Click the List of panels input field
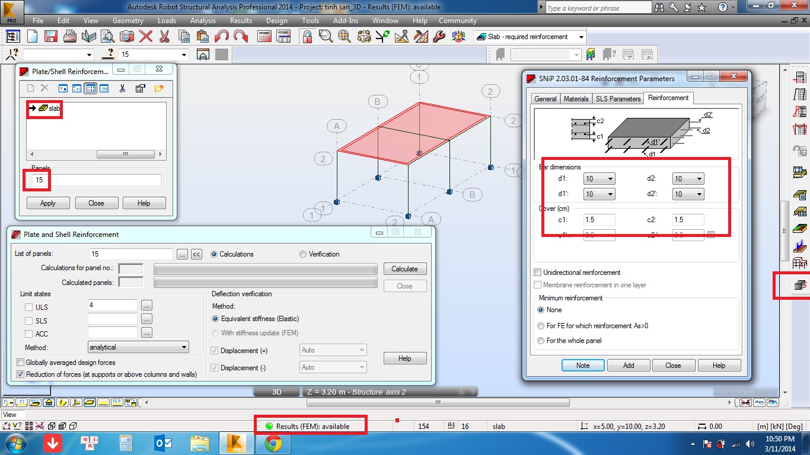 point(131,254)
